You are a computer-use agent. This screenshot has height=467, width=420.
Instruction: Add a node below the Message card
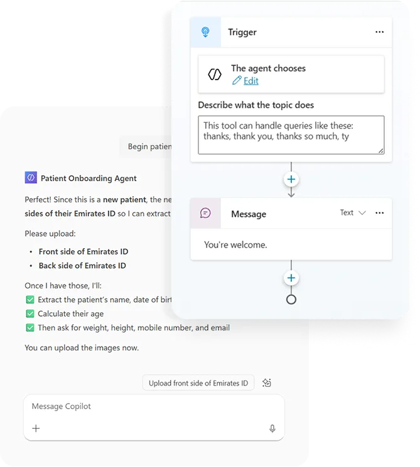291,278
